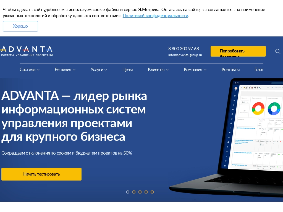Click the yellow donut chart in laptop preview
283x212 pixels.
[x=258, y=108]
